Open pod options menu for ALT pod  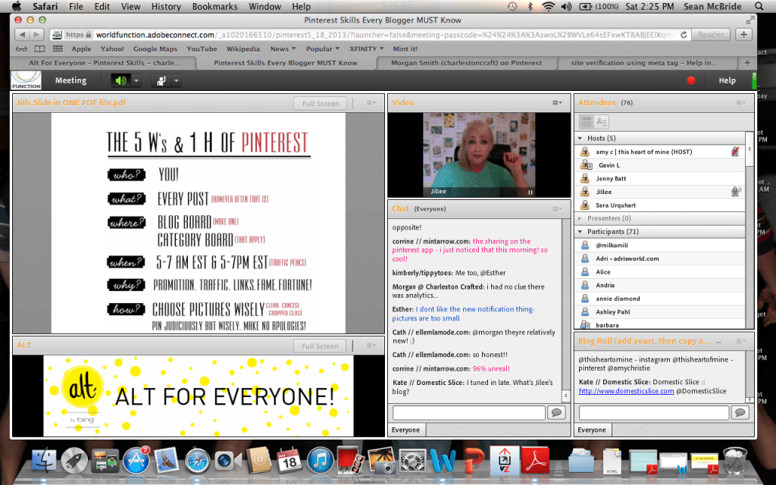point(371,346)
